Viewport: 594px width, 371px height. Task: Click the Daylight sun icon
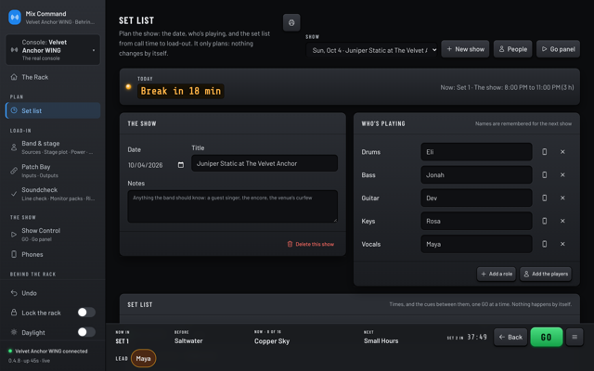pyautogui.click(x=14, y=332)
